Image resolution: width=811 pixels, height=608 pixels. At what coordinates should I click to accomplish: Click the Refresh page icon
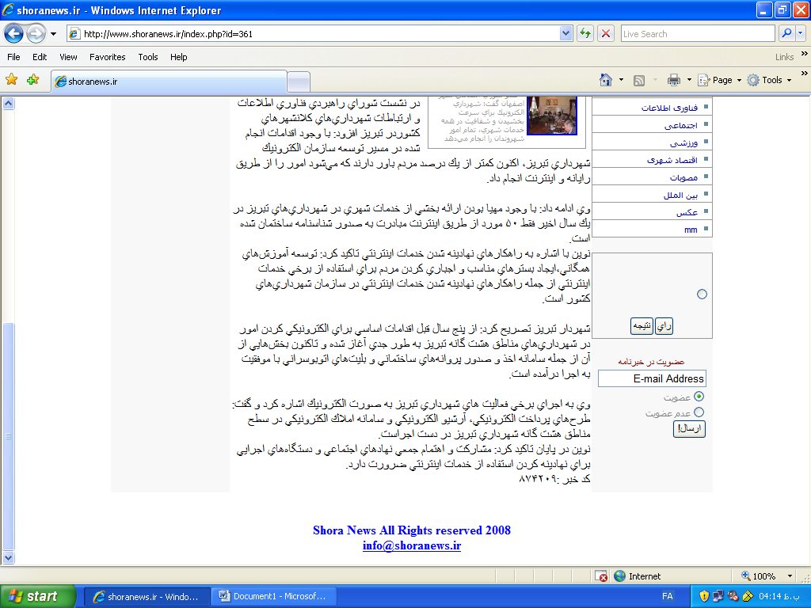coord(585,34)
